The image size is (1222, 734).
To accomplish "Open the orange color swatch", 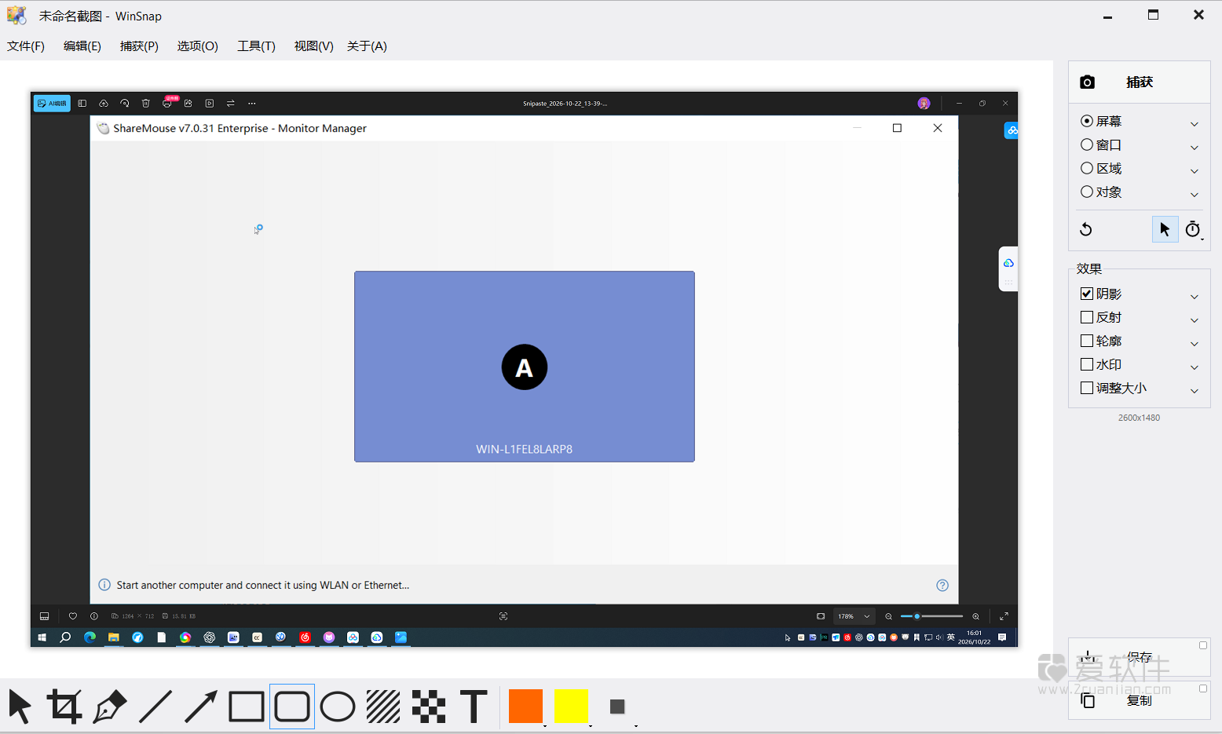I will [526, 707].
